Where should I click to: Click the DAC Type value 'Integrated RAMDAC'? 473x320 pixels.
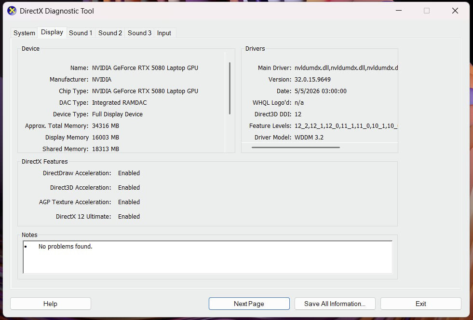coord(120,103)
